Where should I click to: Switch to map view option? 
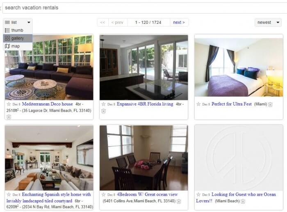point(18,46)
